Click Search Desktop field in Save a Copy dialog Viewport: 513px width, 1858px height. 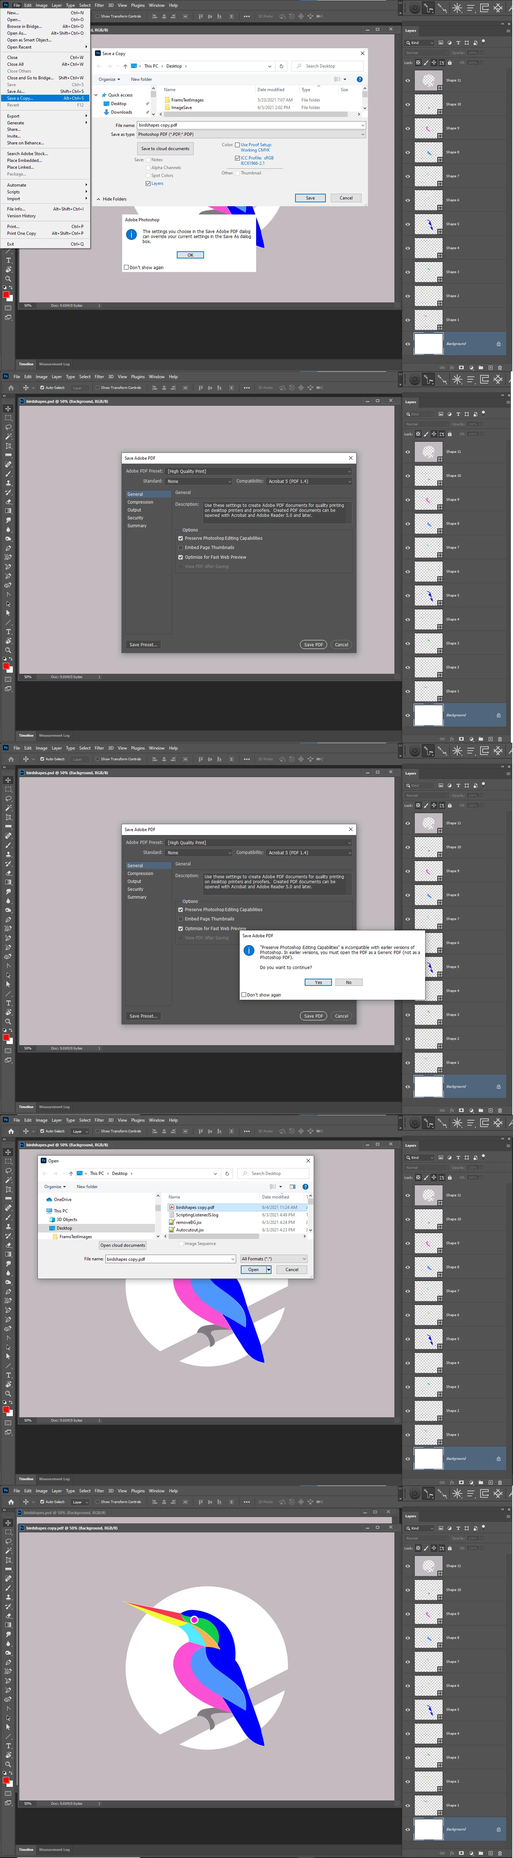tap(328, 66)
